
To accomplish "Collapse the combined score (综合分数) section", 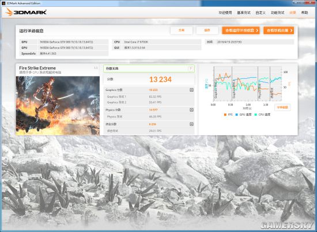I will point(191,124).
